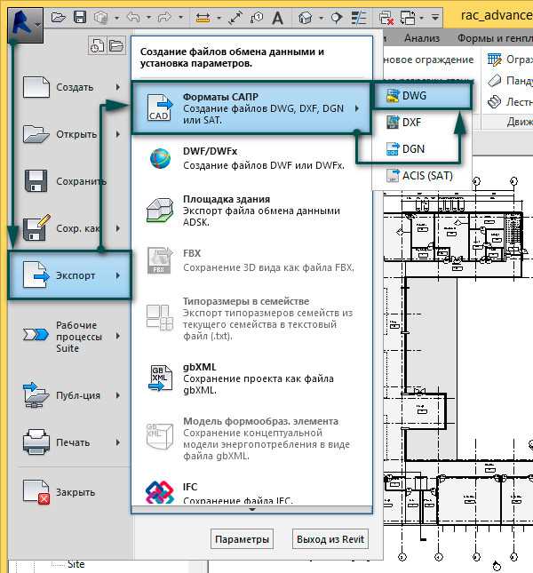This screenshot has height=573, width=533.
Task: Click Закрыть in the application menu
Action: click(70, 492)
